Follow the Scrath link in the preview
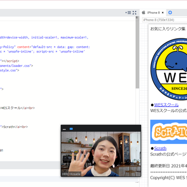This screenshot has width=187, height=187. click(x=160, y=148)
